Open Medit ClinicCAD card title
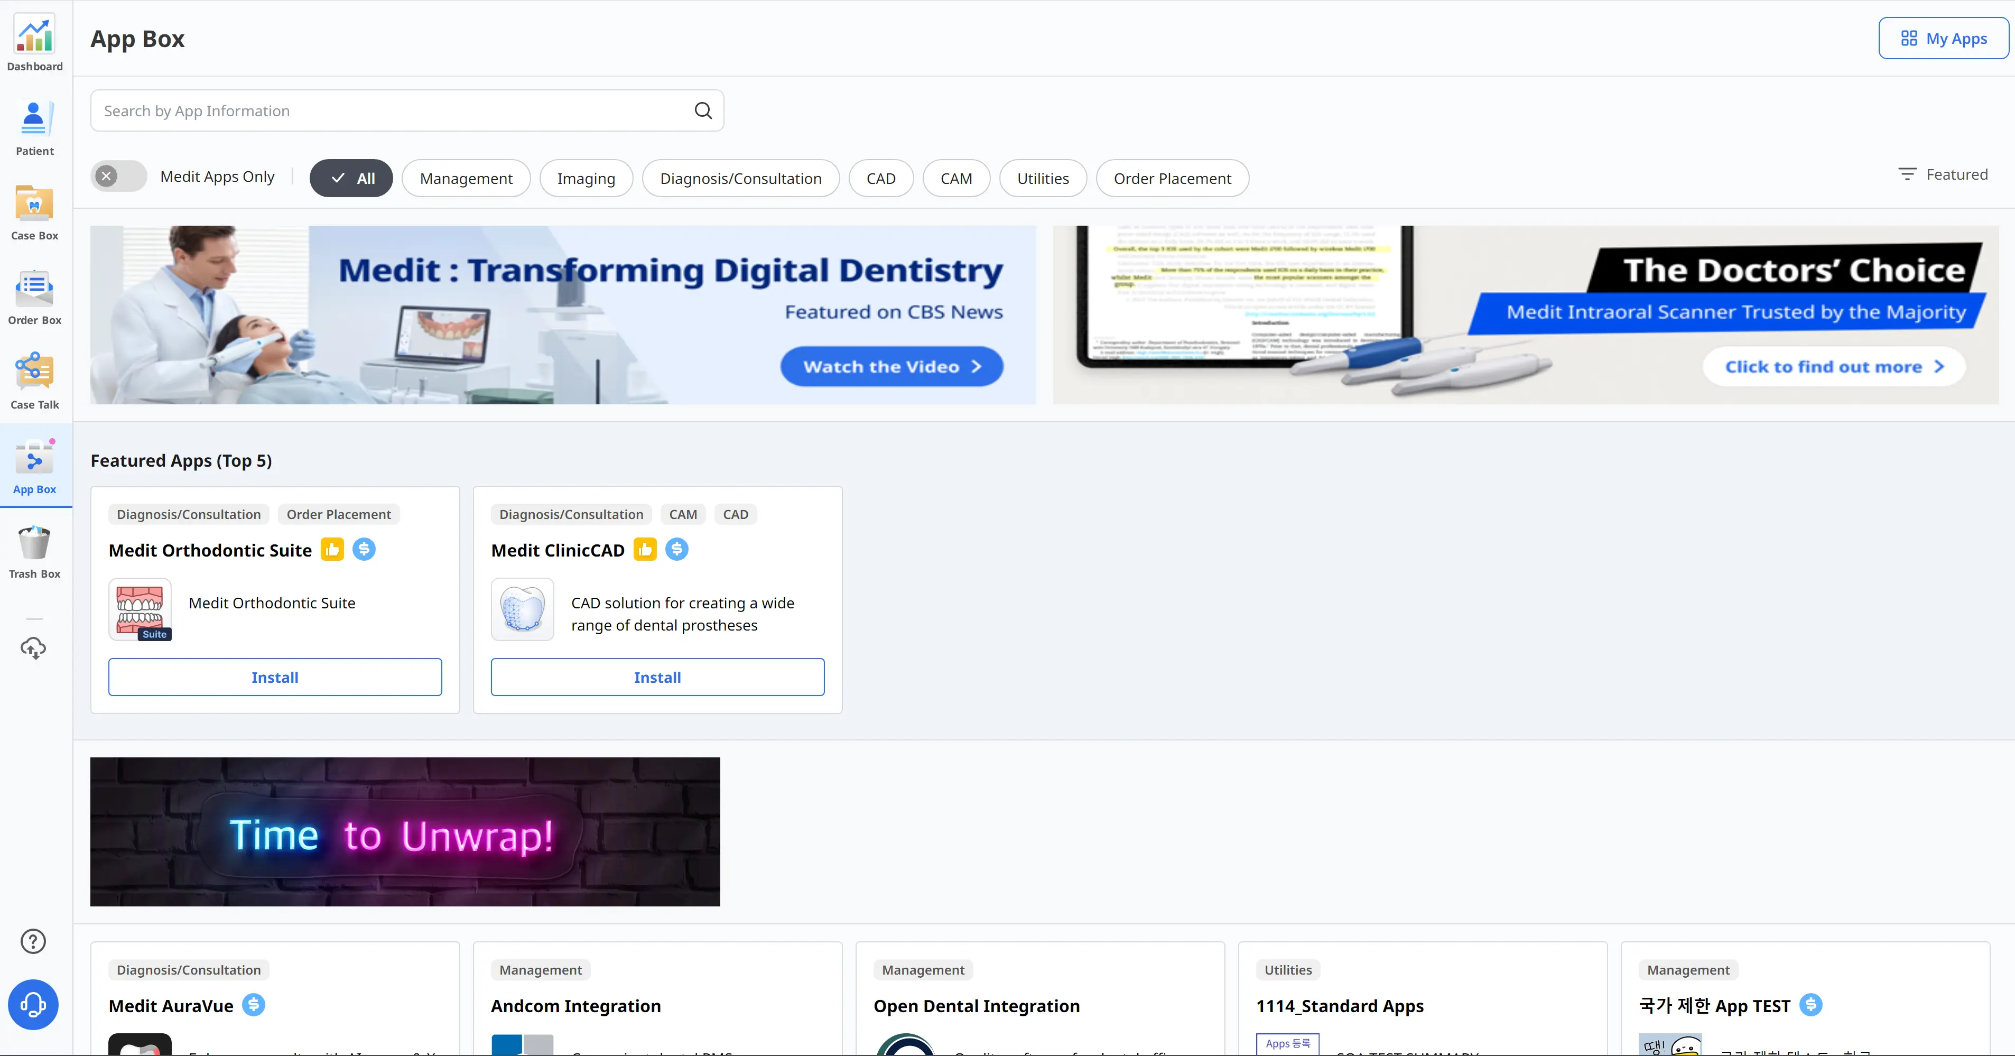The image size is (2015, 1056). pyautogui.click(x=558, y=551)
